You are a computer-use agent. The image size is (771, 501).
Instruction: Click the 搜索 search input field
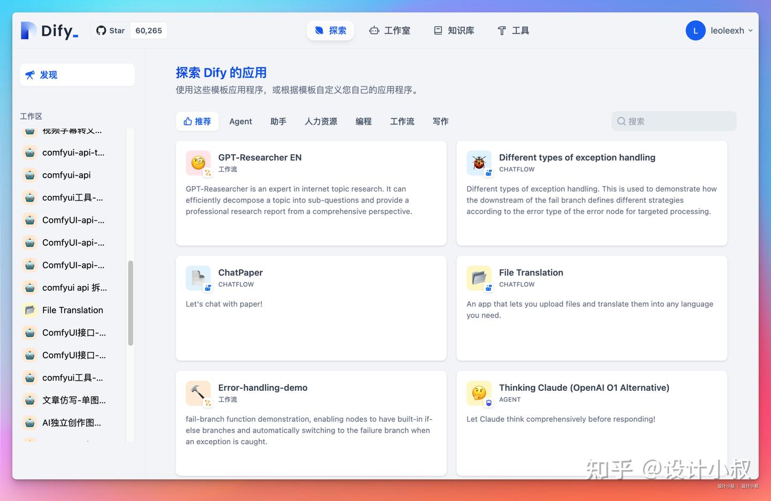(x=673, y=121)
